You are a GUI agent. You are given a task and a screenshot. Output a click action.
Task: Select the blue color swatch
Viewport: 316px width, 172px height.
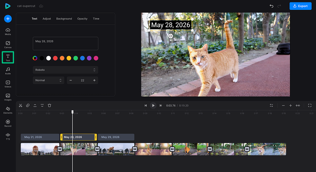(83, 58)
